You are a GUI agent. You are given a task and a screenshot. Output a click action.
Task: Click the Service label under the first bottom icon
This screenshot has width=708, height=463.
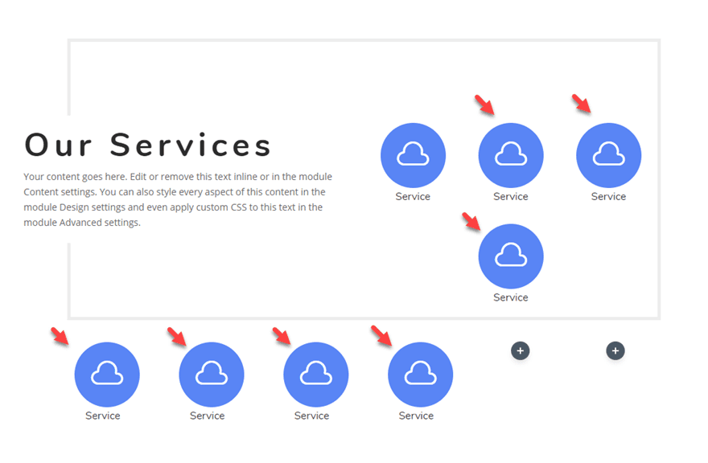[x=103, y=416]
